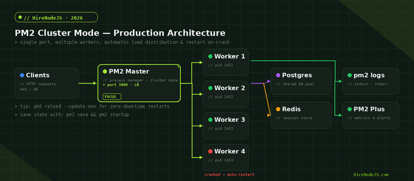Click the '// metrics & alerts' text

coord(369,118)
